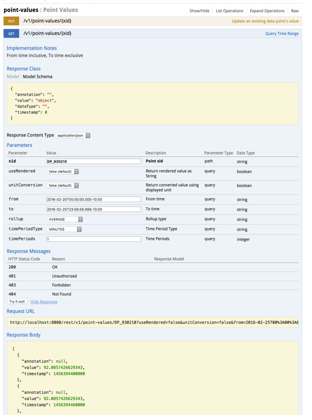Click the to time input field
This screenshot has height=420, width=312.
[x=94, y=209]
